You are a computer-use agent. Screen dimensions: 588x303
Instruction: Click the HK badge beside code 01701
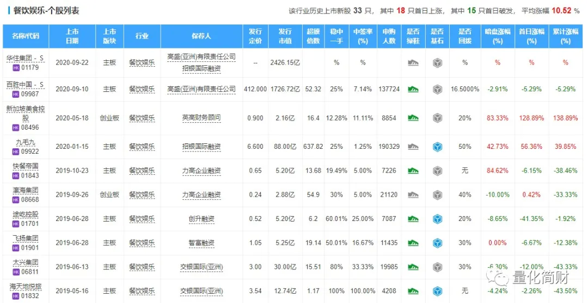coord(16,224)
